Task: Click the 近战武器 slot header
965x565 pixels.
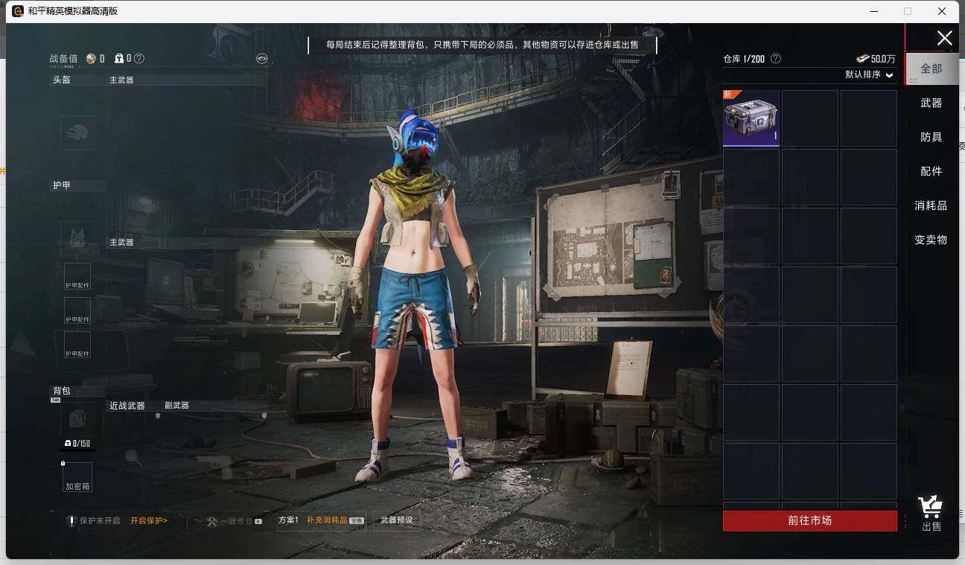Action: (x=127, y=406)
